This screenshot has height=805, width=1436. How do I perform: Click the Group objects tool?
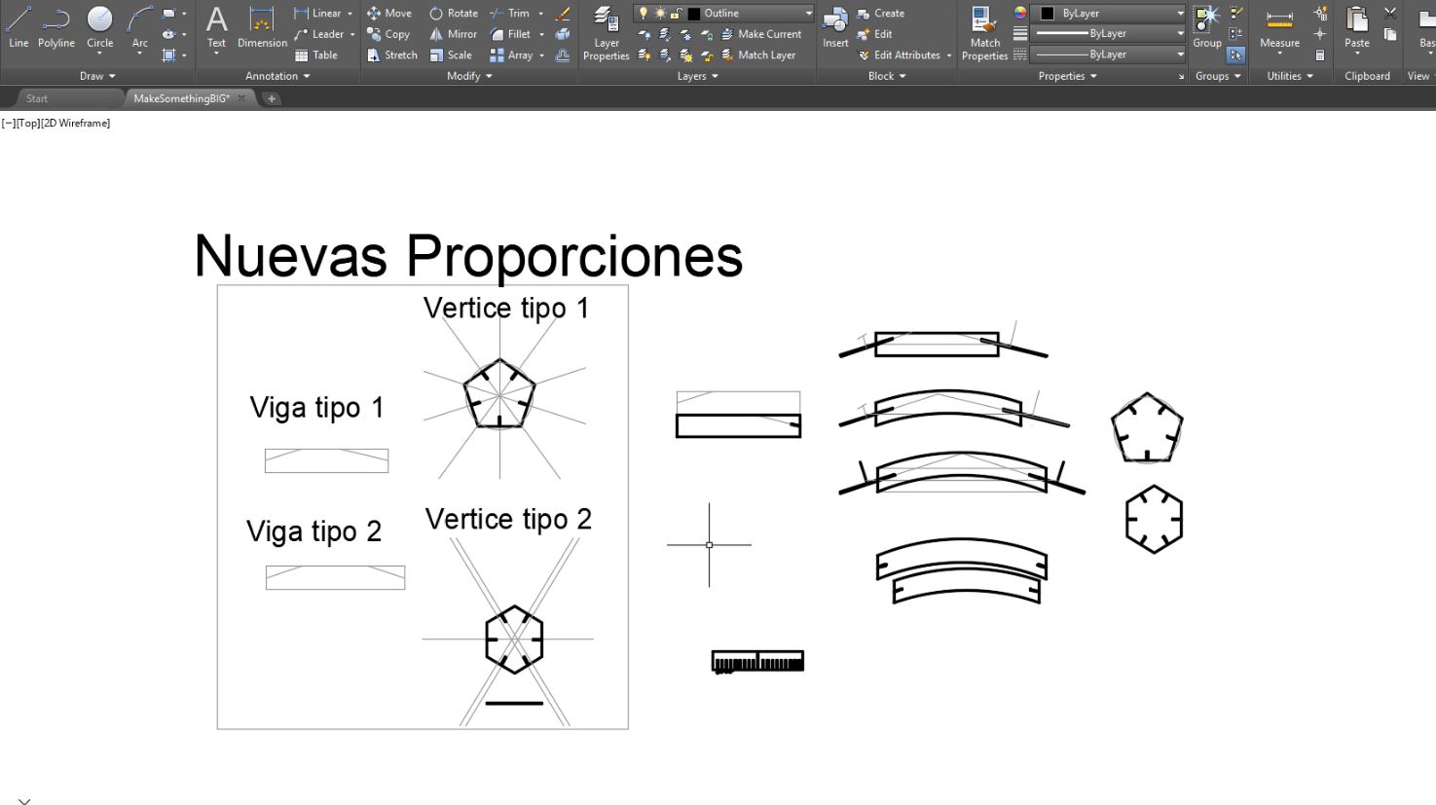[1207, 27]
